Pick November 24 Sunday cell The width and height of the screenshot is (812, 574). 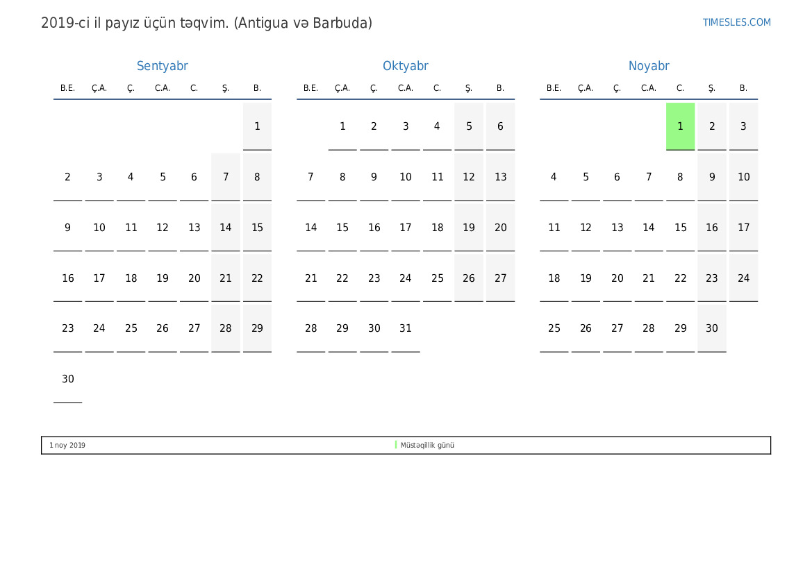tap(743, 278)
